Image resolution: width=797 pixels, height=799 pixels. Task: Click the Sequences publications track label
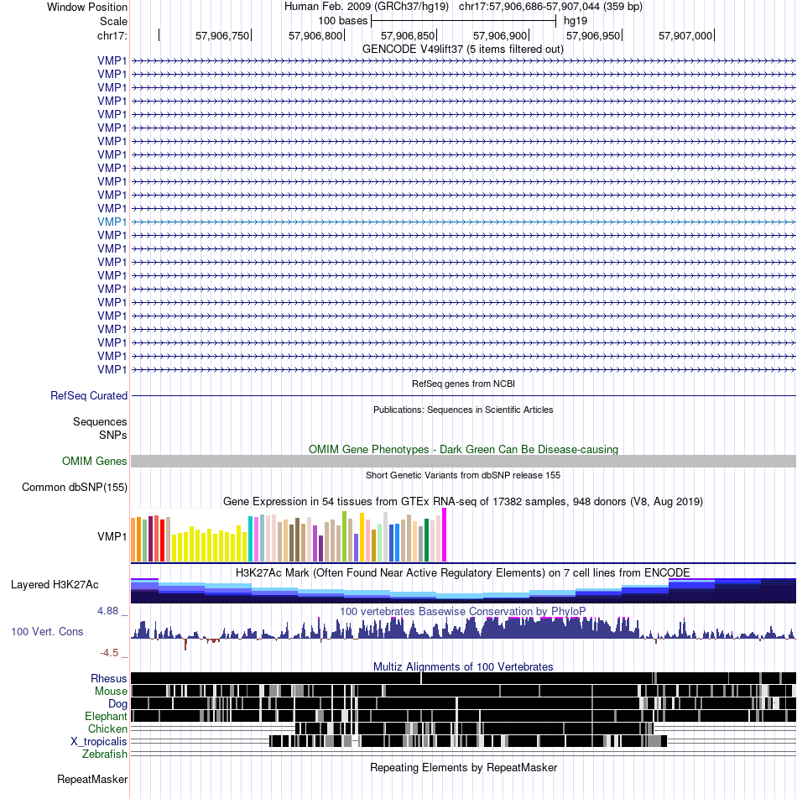(100, 421)
